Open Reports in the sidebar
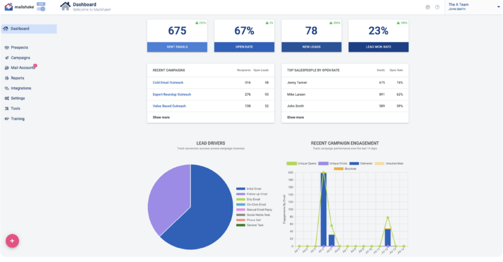Image resolution: width=503 pixels, height=262 pixels. pyautogui.click(x=17, y=78)
